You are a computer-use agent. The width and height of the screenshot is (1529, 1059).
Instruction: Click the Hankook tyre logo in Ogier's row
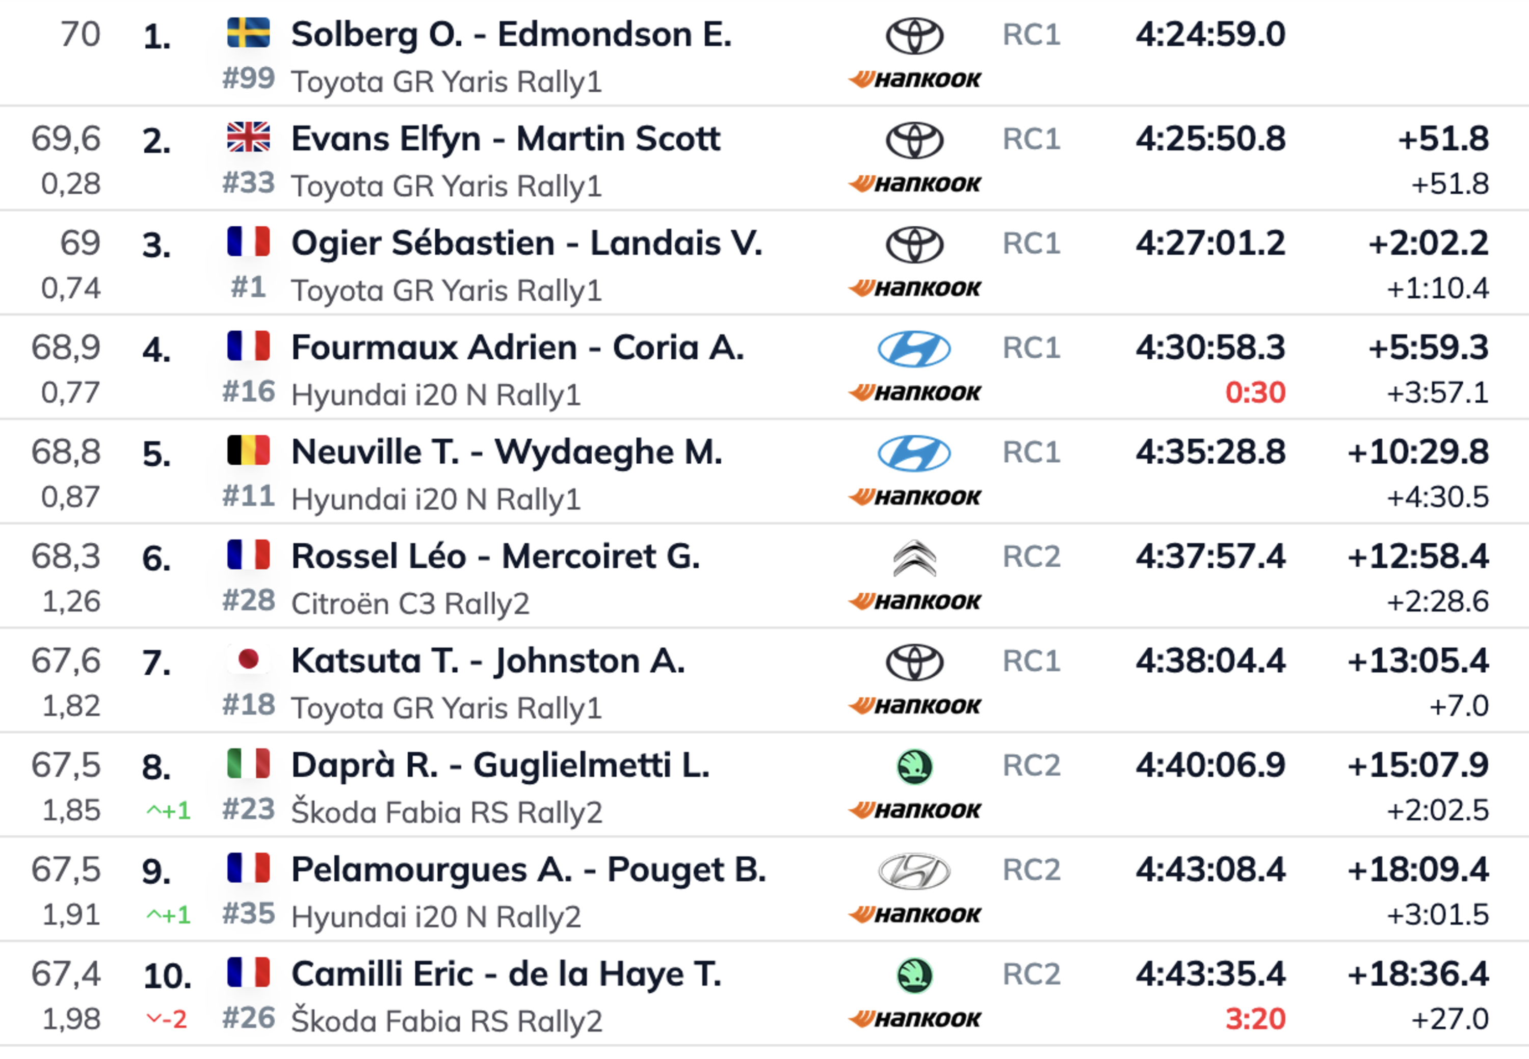pyautogui.click(x=914, y=288)
